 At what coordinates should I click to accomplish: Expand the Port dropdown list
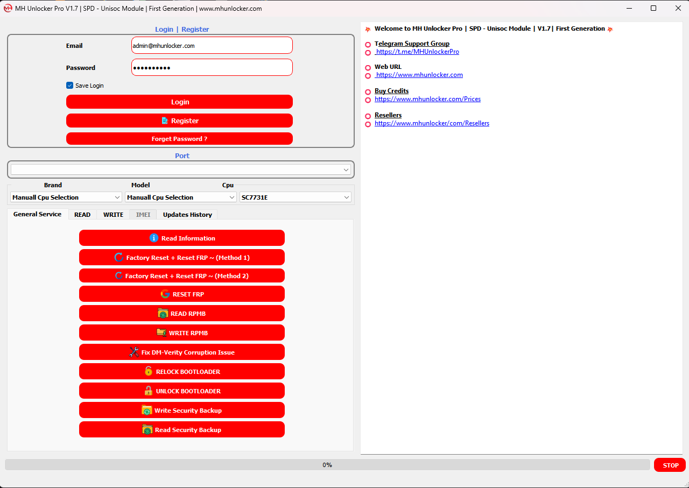click(346, 169)
